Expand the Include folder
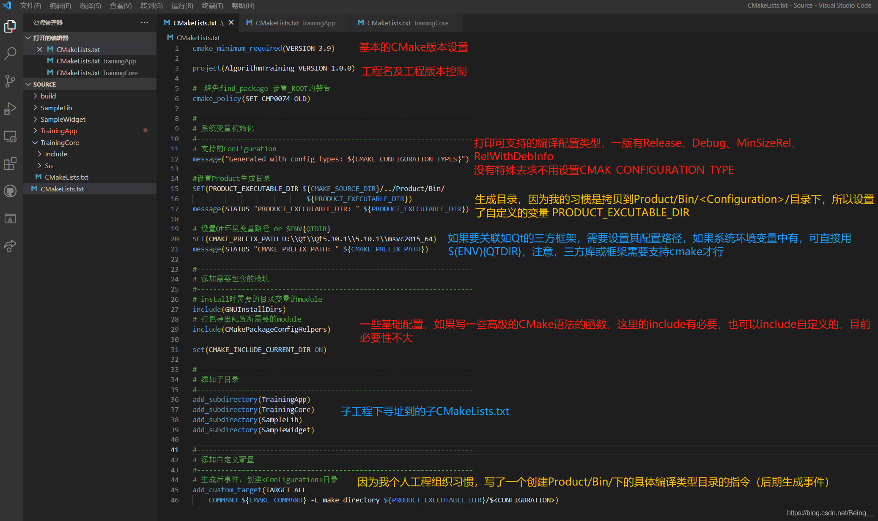This screenshot has height=521, width=878. 39,154
